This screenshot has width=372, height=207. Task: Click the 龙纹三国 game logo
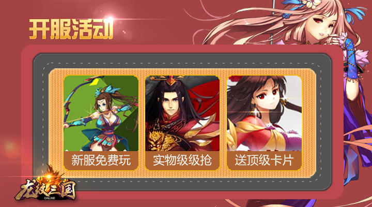click(x=45, y=189)
